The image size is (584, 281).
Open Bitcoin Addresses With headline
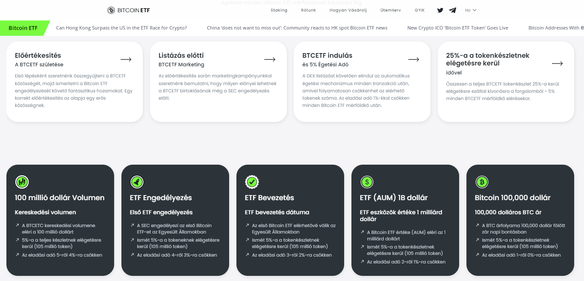coord(556,28)
